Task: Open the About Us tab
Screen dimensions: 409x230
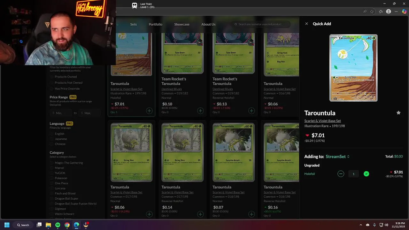Action: pos(208,24)
